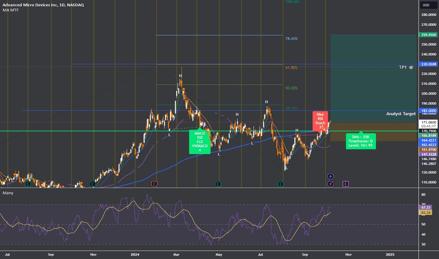
Task: Click the TP1 text label
Action: (x=403, y=67)
